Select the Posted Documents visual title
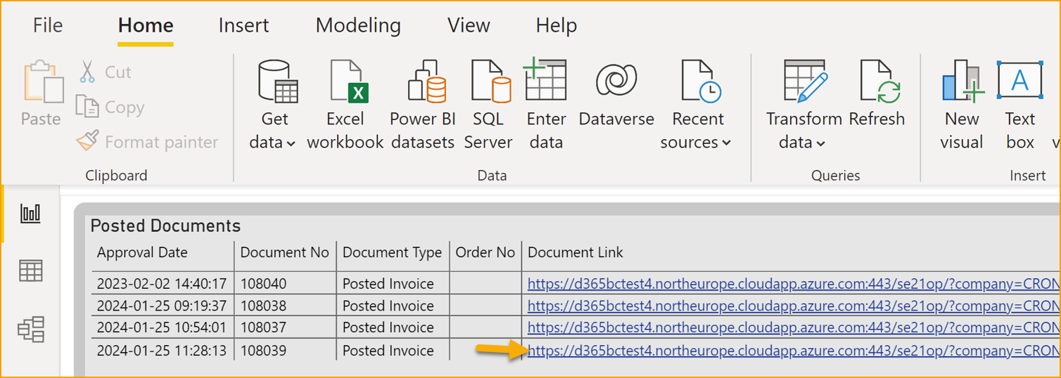1061x378 pixels. 165,226
